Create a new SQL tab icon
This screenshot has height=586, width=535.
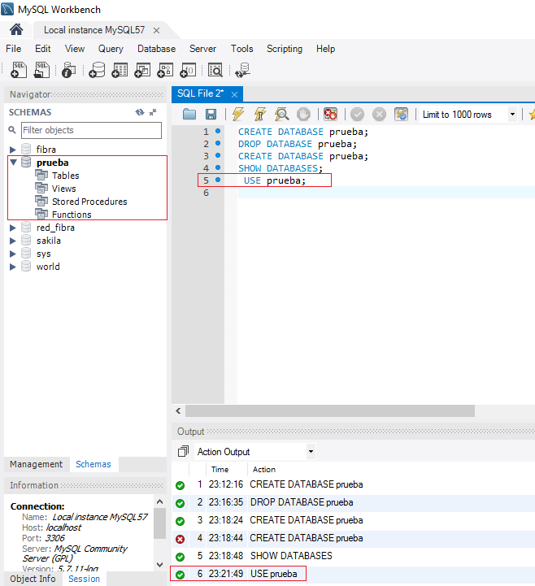click(19, 70)
